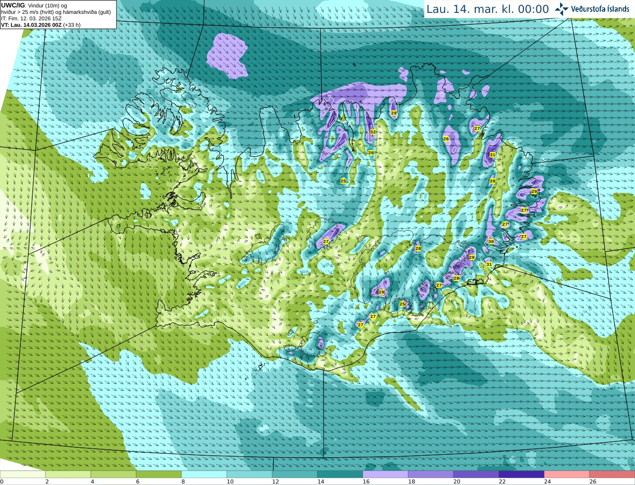Pick the 2–4 m/s pale yellow-green swatch
635x485 pixels.
click(68, 475)
